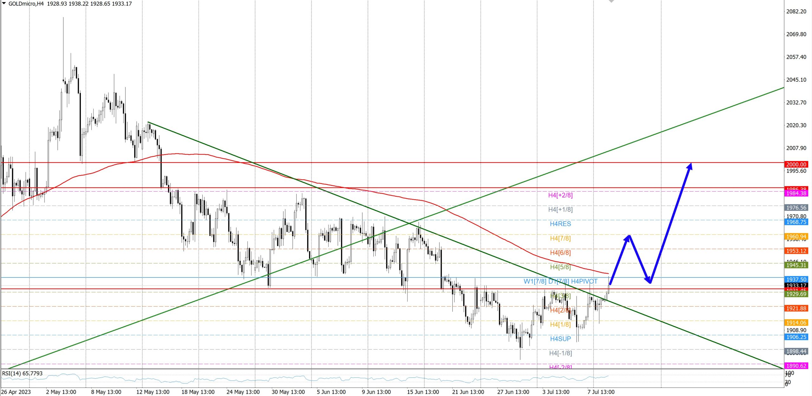Viewport: 812px width, 396px height.
Task: Select the H4RES level label
Action: click(x=560, y=224)
